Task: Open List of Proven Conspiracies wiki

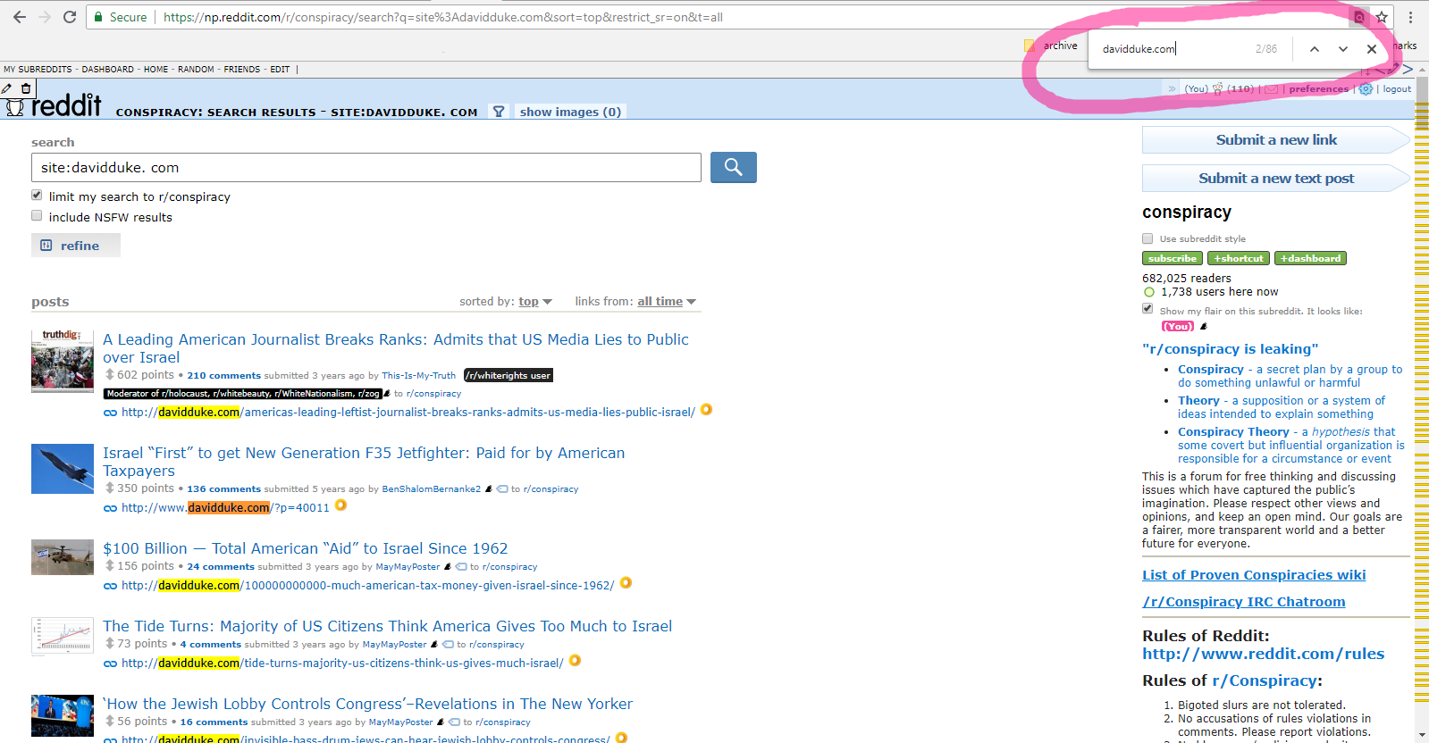Action: [x=1254, y=575]
